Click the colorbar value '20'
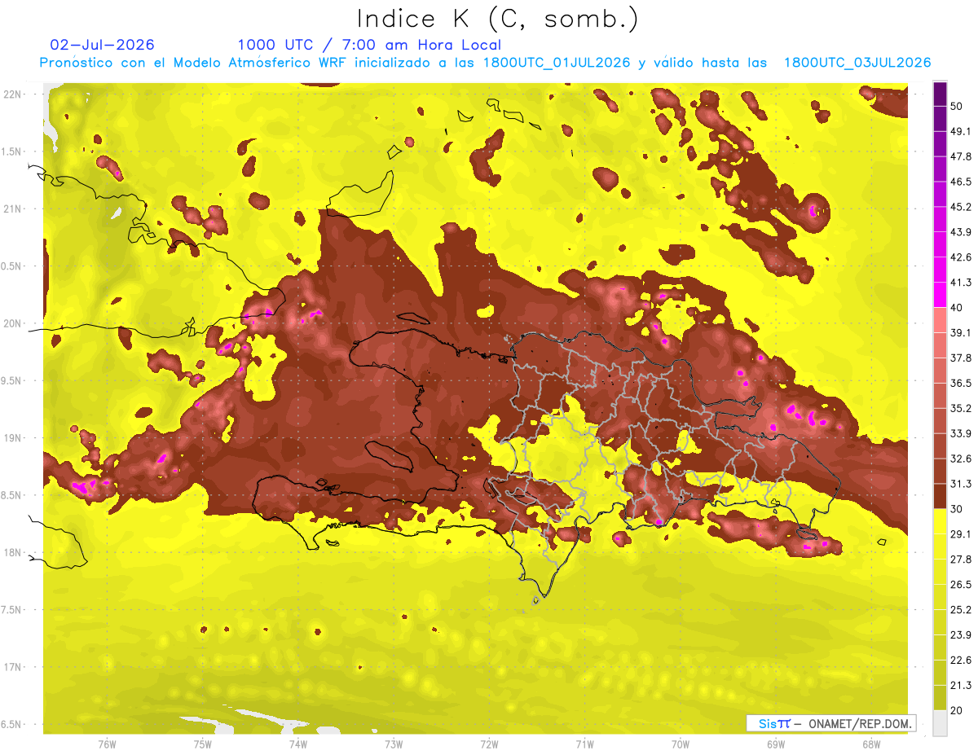This screenshot has width=978, height=755. [957, 710]
